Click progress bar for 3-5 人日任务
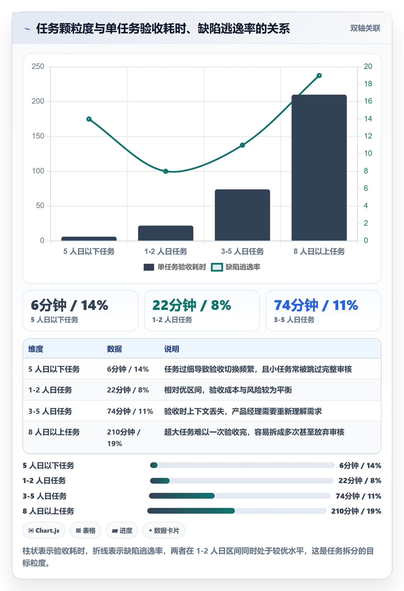 (240, 496)
